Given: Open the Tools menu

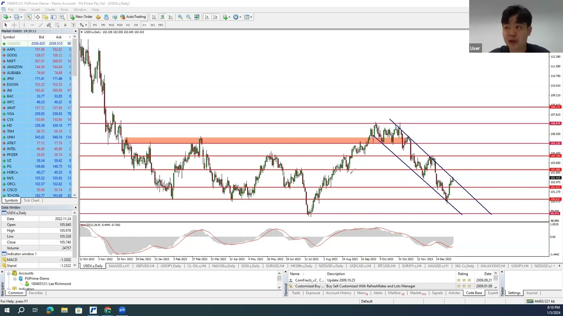Looking at the screenshot, I should click(x=64, y=10).
